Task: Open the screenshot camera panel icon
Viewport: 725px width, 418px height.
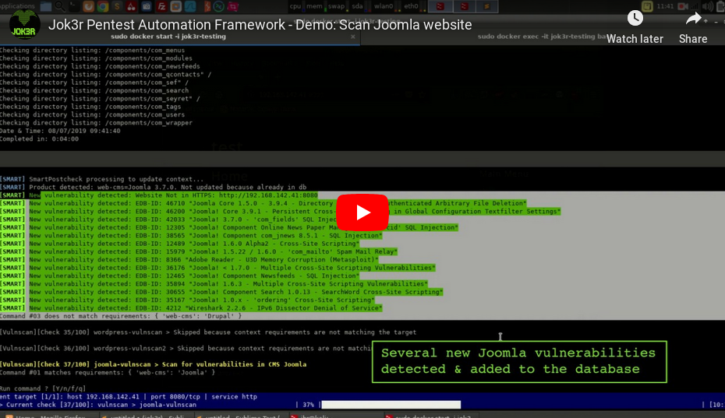Action: (x=147, y=6)
